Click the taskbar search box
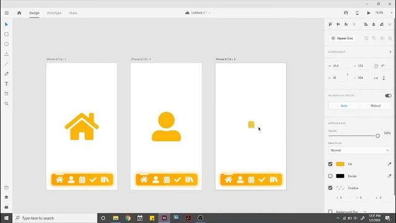Viewport: 396px width, 223px height. coord(55,218)
